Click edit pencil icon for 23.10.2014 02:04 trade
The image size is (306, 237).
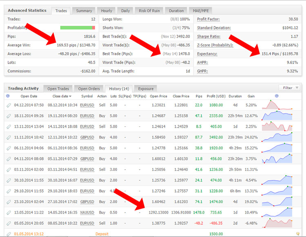point(9,202)
